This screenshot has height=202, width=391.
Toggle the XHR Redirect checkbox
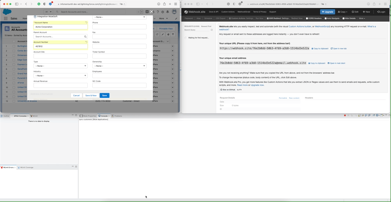pyautogui.click(x=267, y=18)
